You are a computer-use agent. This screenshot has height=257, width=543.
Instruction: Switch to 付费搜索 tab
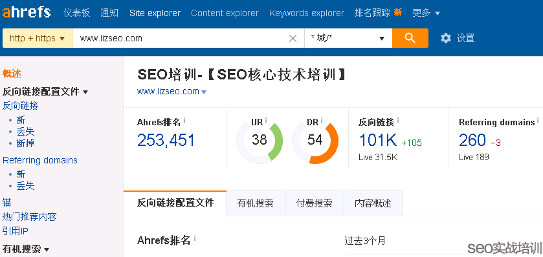pyautogui.click(x=315, y=203)
